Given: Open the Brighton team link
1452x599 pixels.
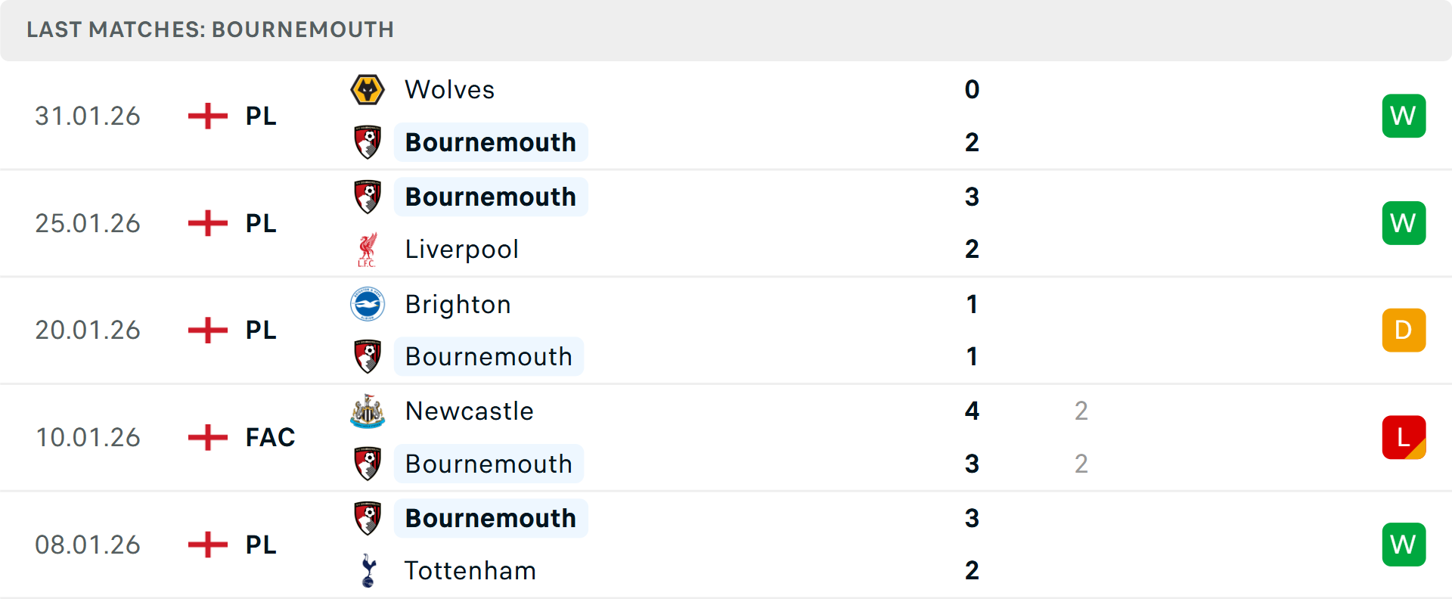Looking at the screenshot, I should pos(458,304).
